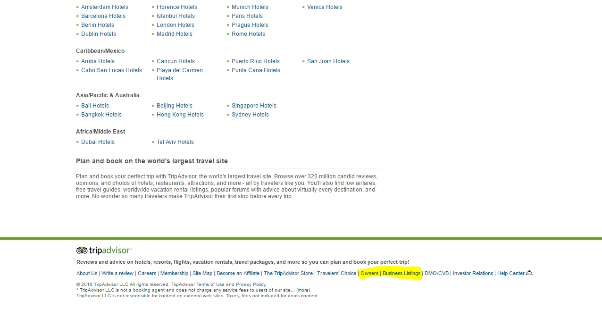This screenshot has height=310, width=602.
Task: Select Bali Hotels
Action: [95, 106]
